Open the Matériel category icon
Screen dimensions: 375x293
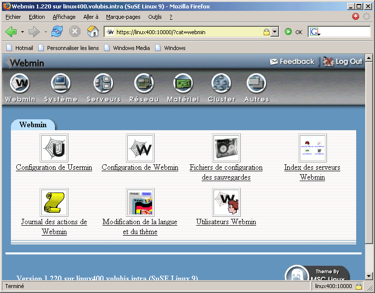coord(183,83)
